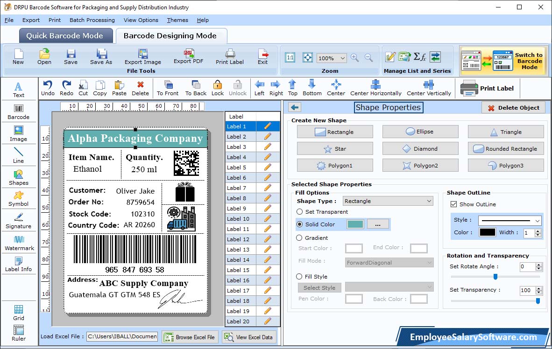Screen dimensions: 552x349
Task: Select the Fill Style radio option
Action: pyautogui.click(x=299, y=277)
